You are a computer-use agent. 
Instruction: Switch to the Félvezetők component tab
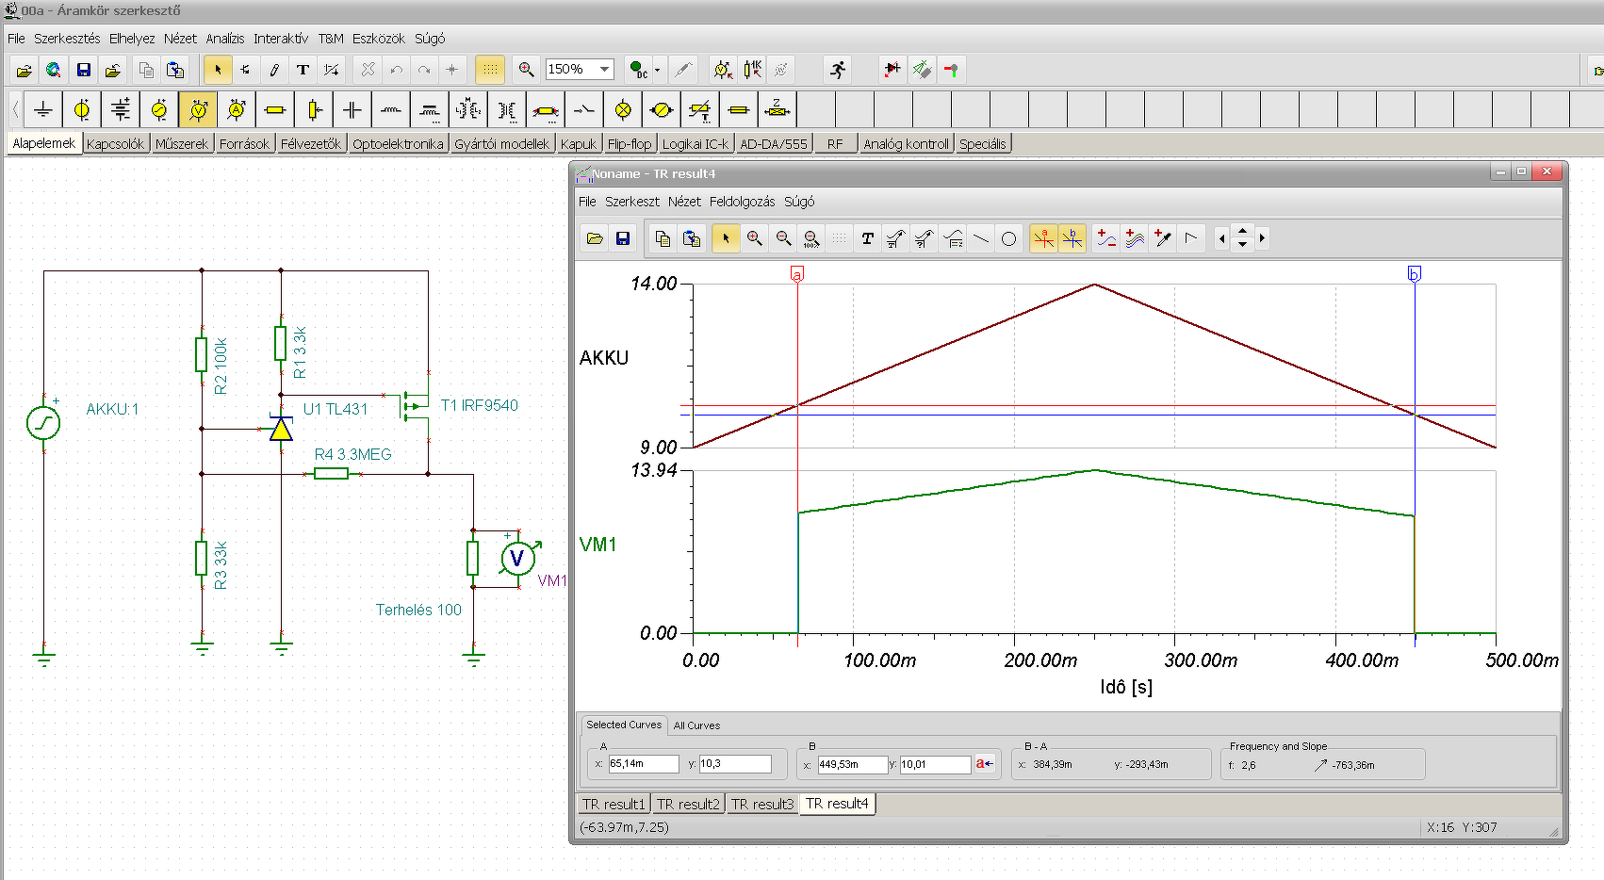(311, 144)
